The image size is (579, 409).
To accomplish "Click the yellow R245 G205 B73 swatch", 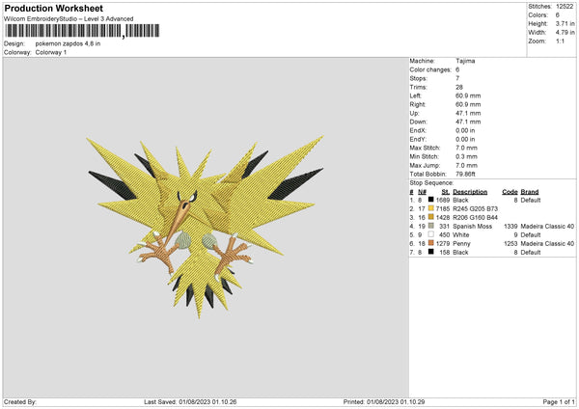I will 431,208.
